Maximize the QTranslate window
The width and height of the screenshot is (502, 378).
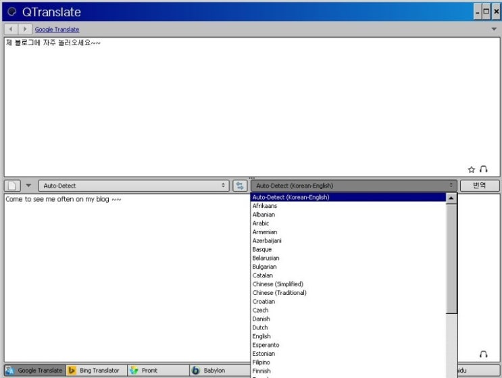click(x=486, y=12)
